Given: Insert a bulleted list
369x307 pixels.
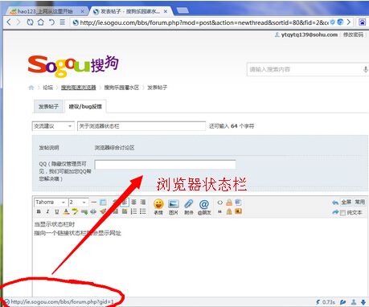Looking at the screenshot, I should (143, 211).
